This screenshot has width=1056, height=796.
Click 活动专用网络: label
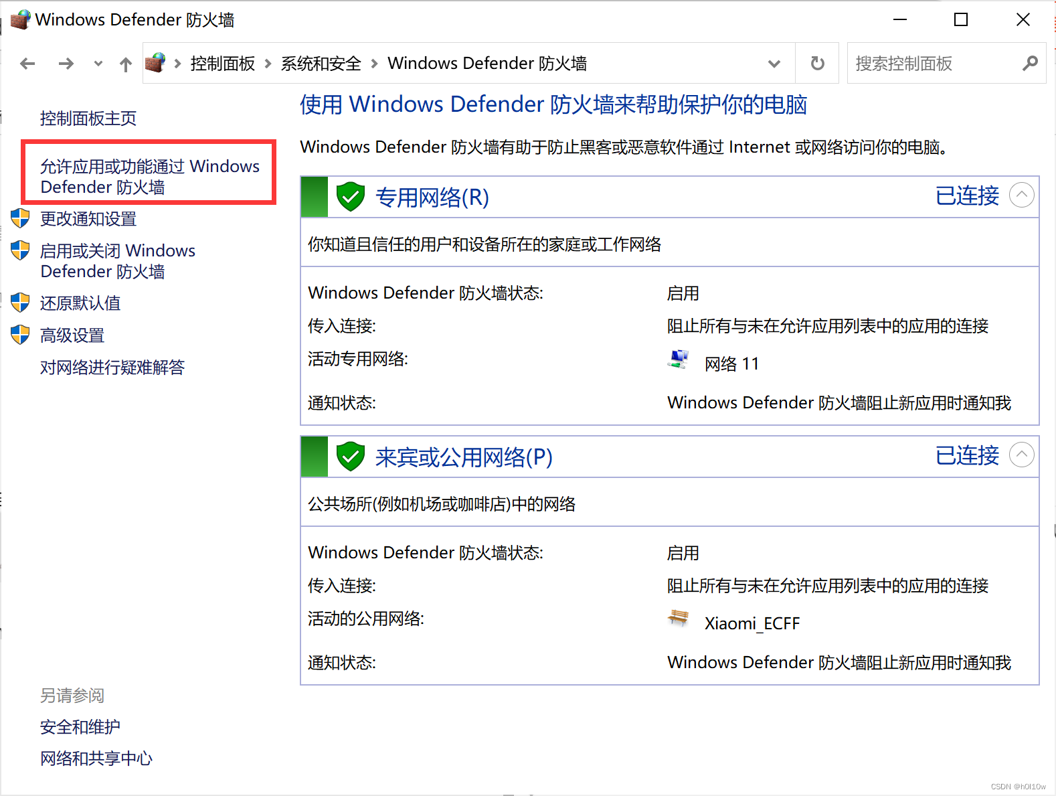(358, 360)
